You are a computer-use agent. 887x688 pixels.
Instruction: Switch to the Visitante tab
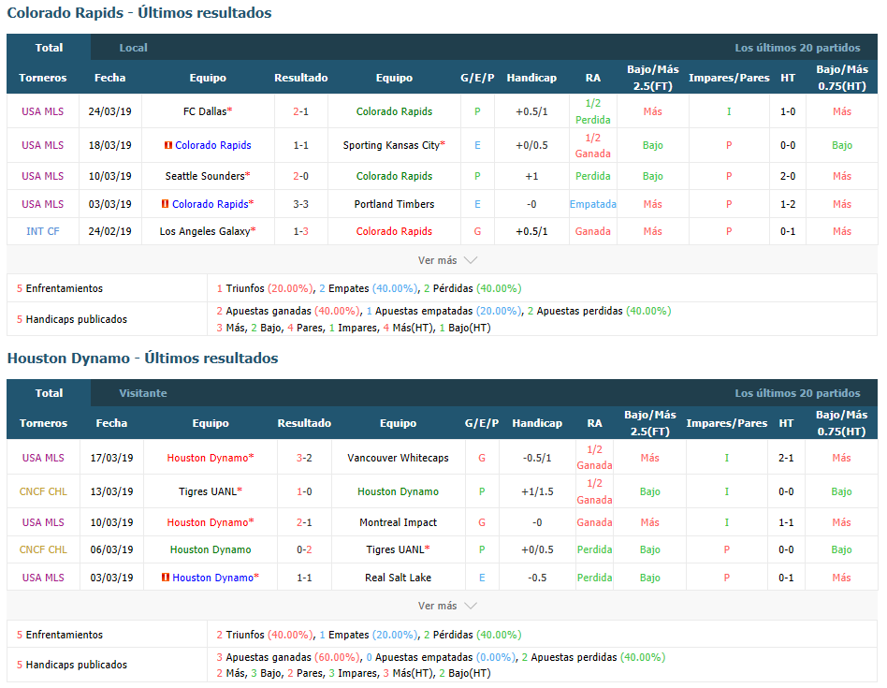[142, 392]
